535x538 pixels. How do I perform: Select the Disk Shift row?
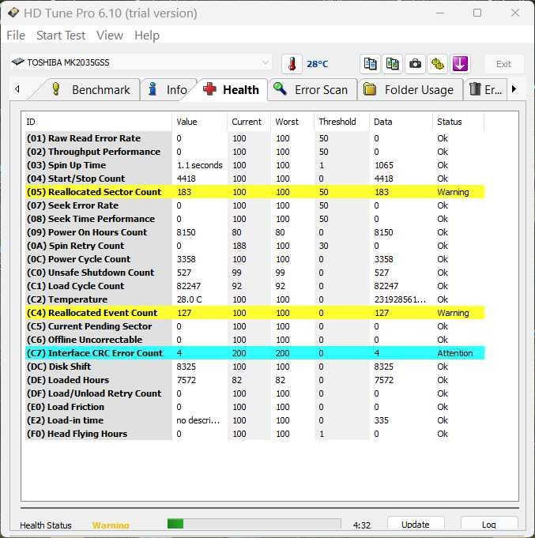(x=254, y=367)
